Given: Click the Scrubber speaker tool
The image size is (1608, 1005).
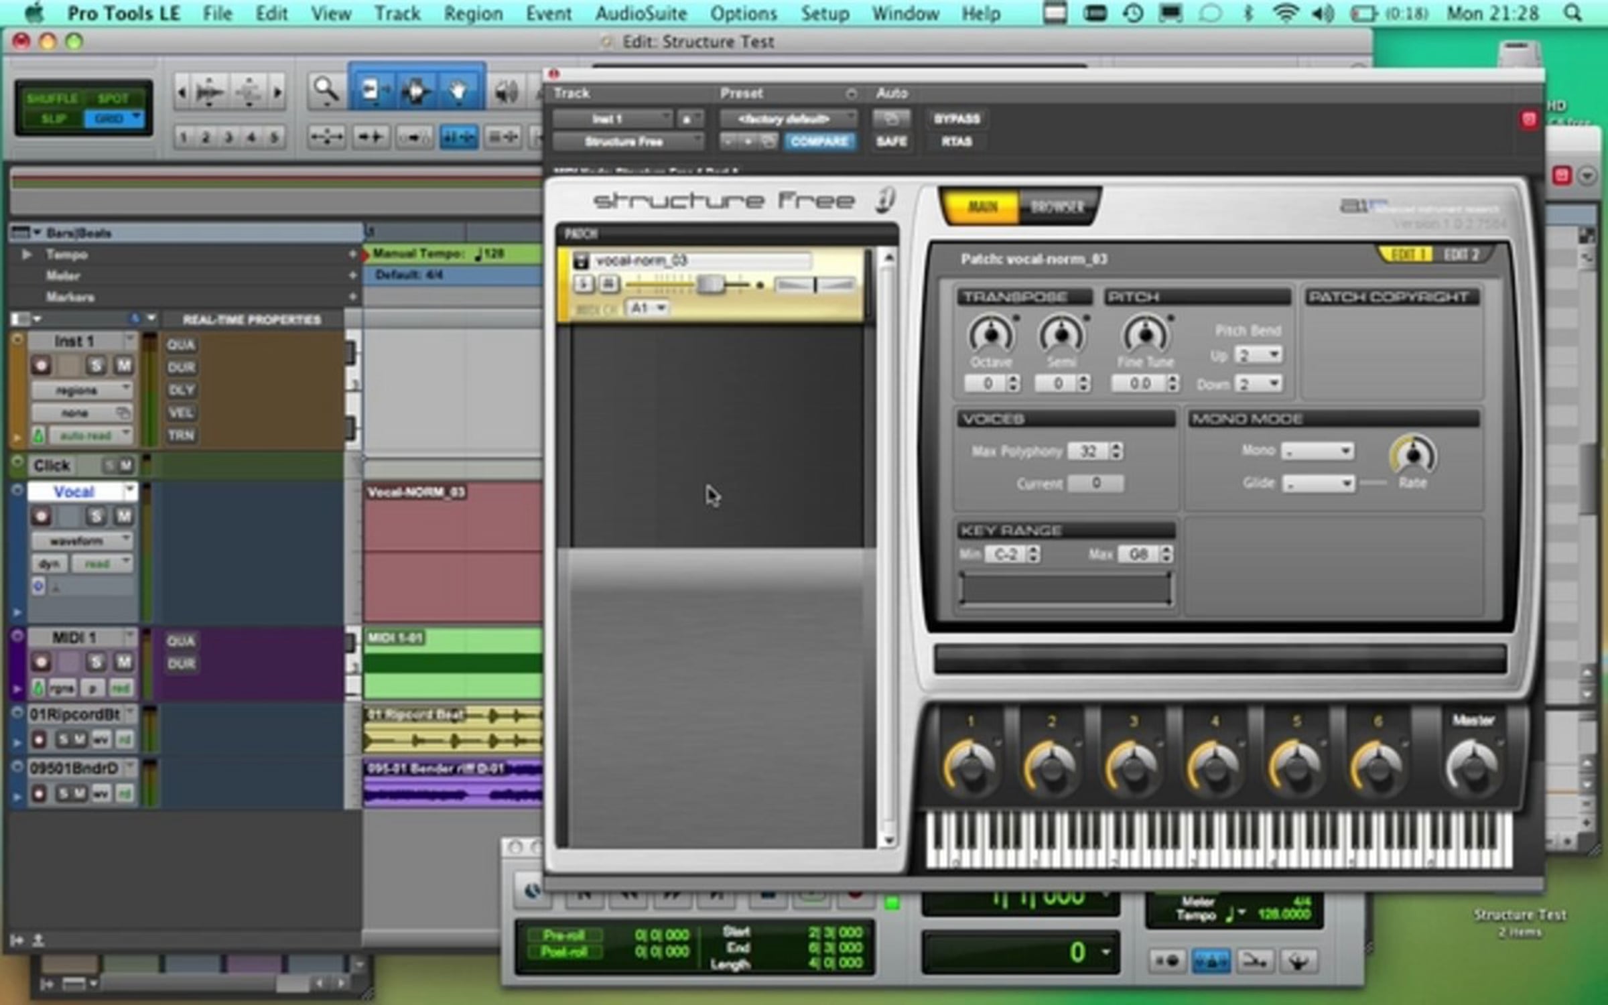Looking at the screenshot, I should click(x=505, y=91).
